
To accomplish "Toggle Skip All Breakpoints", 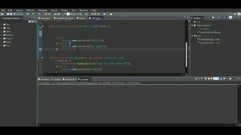I will [18, 14].
